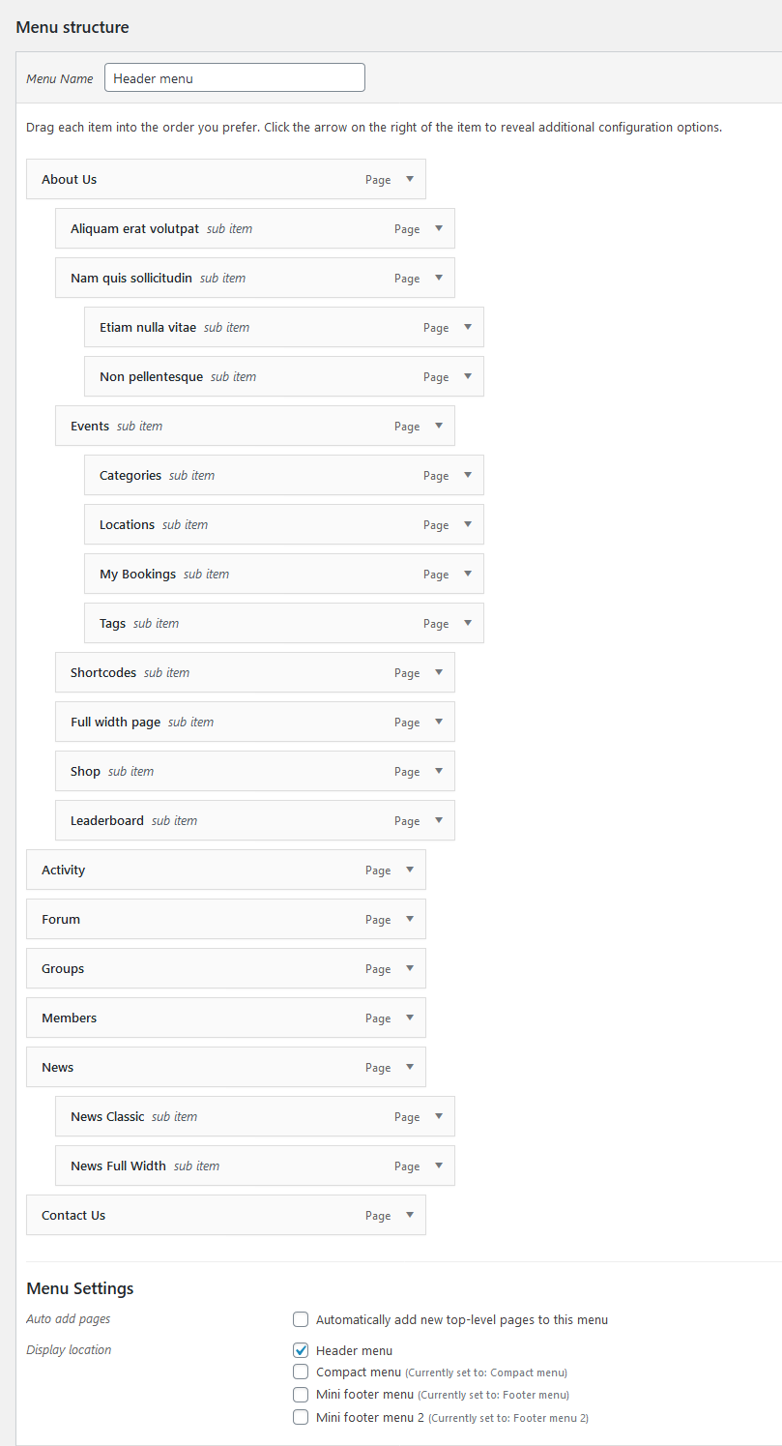The image size is (782, 1446).
Task: Expand the Forum item arrow
Action: coord(410,919)
